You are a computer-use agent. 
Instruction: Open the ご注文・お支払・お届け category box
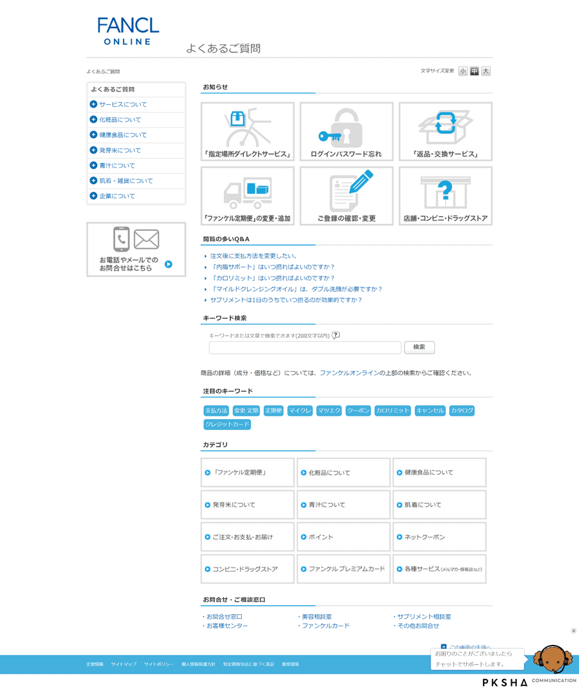(x=247, y=537)
